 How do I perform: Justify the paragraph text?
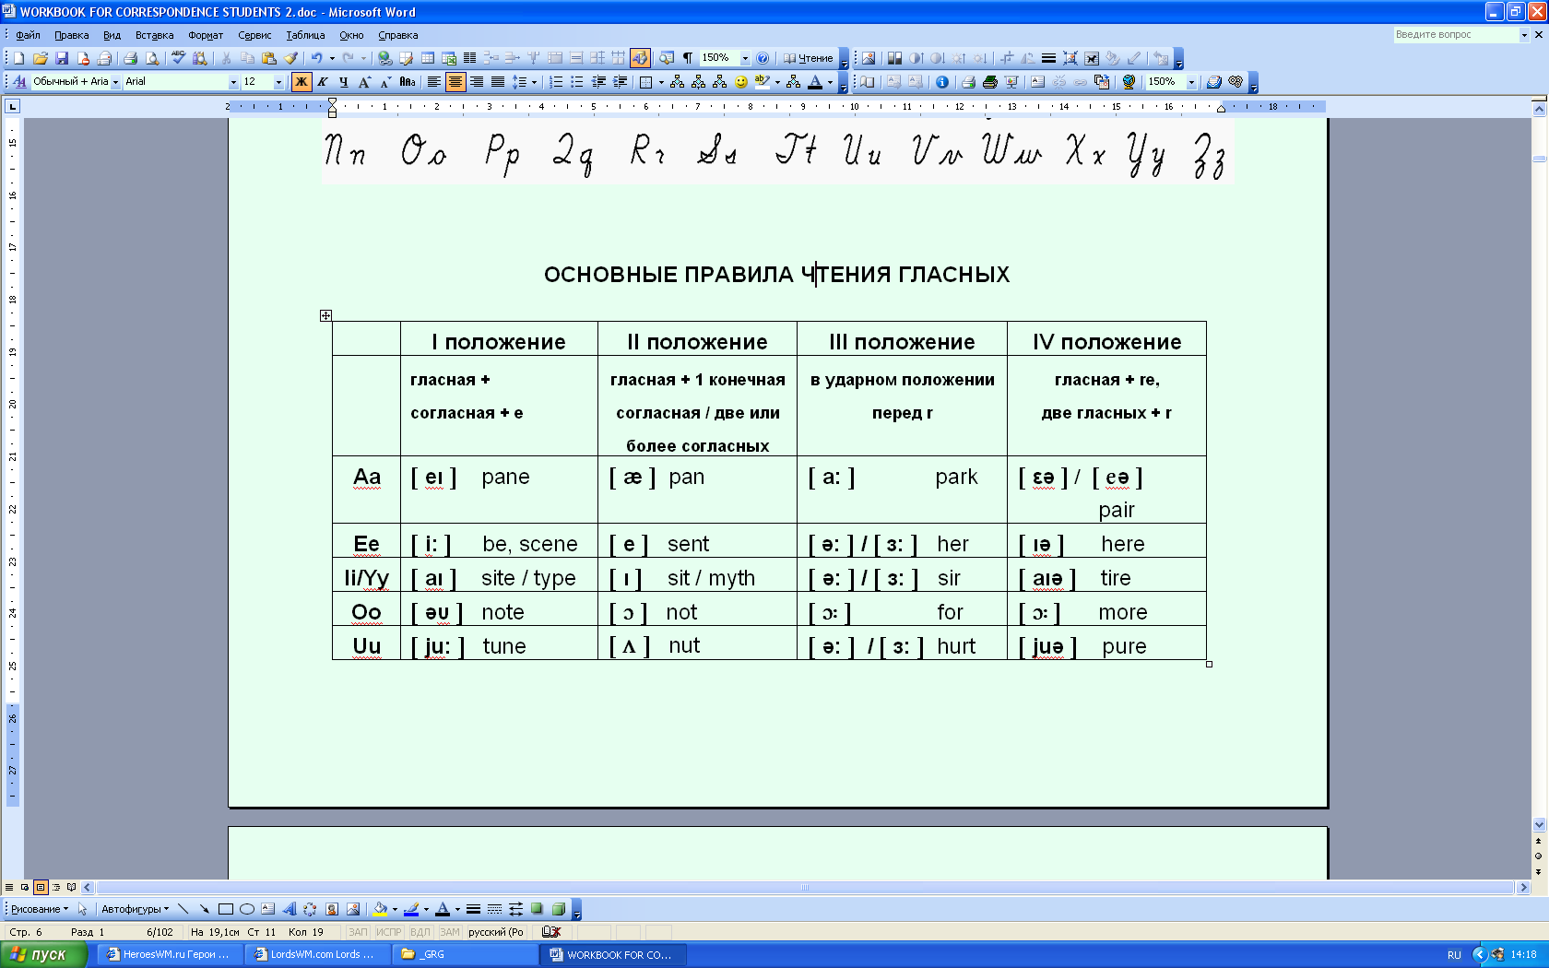click(498, 82)
